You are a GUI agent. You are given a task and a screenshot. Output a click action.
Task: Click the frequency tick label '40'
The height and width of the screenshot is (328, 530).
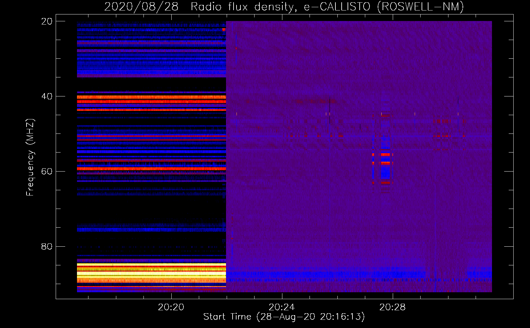click(47, 96)
